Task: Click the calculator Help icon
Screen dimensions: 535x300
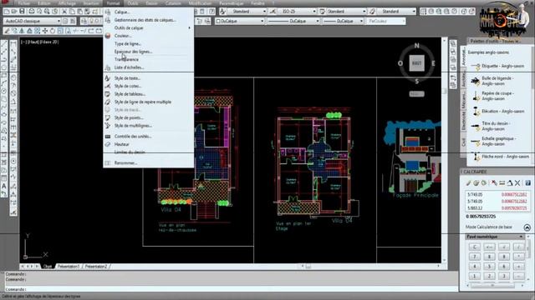Action: [527, 183]
